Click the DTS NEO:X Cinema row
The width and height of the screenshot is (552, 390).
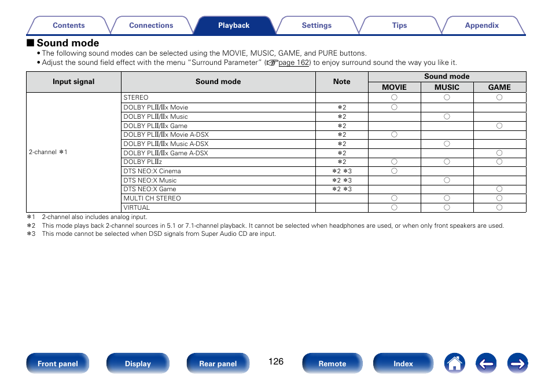tap(218, 171)
